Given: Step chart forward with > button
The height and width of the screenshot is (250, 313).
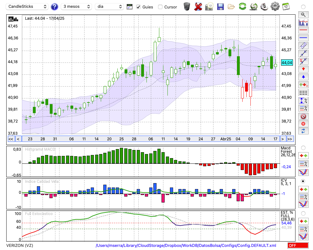Looking at the screenshot, I should tap(283, 139).
